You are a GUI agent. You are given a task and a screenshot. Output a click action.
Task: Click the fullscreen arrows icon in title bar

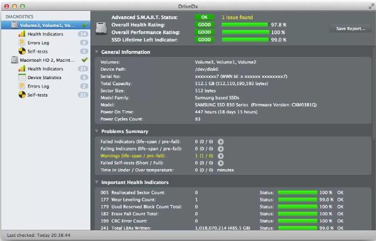tap(371, 7)
